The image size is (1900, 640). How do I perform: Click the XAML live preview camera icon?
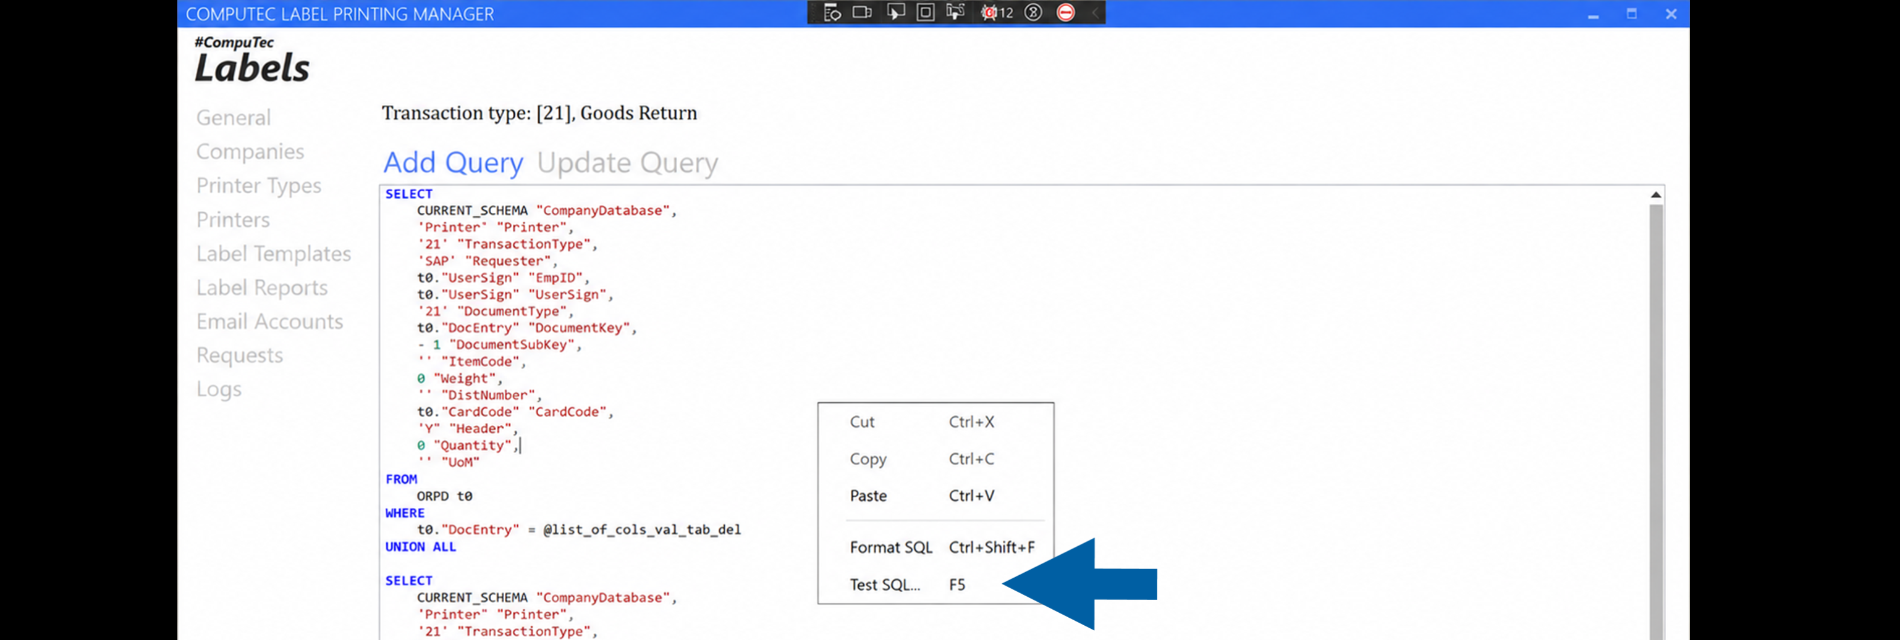pos(862,12)
